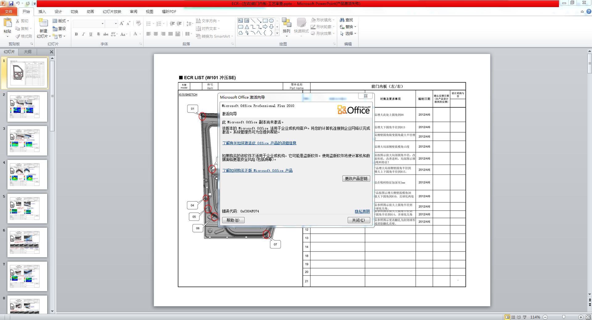592x320 pixels.
Task: Click the Distributed alignment icon
Action: pyautogui.click(x=178, y=34)
